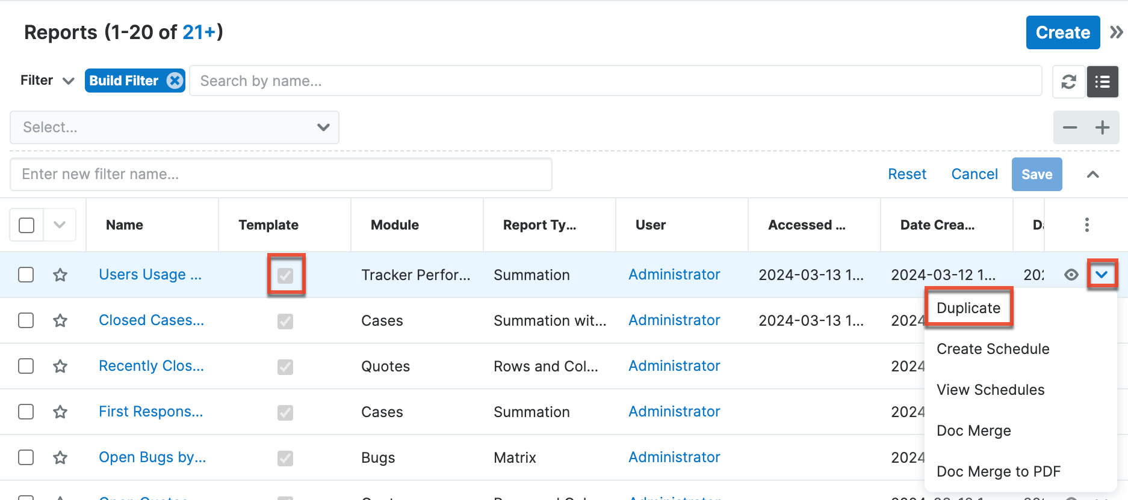This screenshot has height=500, width=1128.
Task: Click the Matrix report type cell
Action: [x=515, y=457]
